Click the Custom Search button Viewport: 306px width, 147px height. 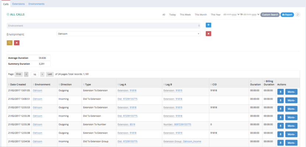click(x=270, y=15)
